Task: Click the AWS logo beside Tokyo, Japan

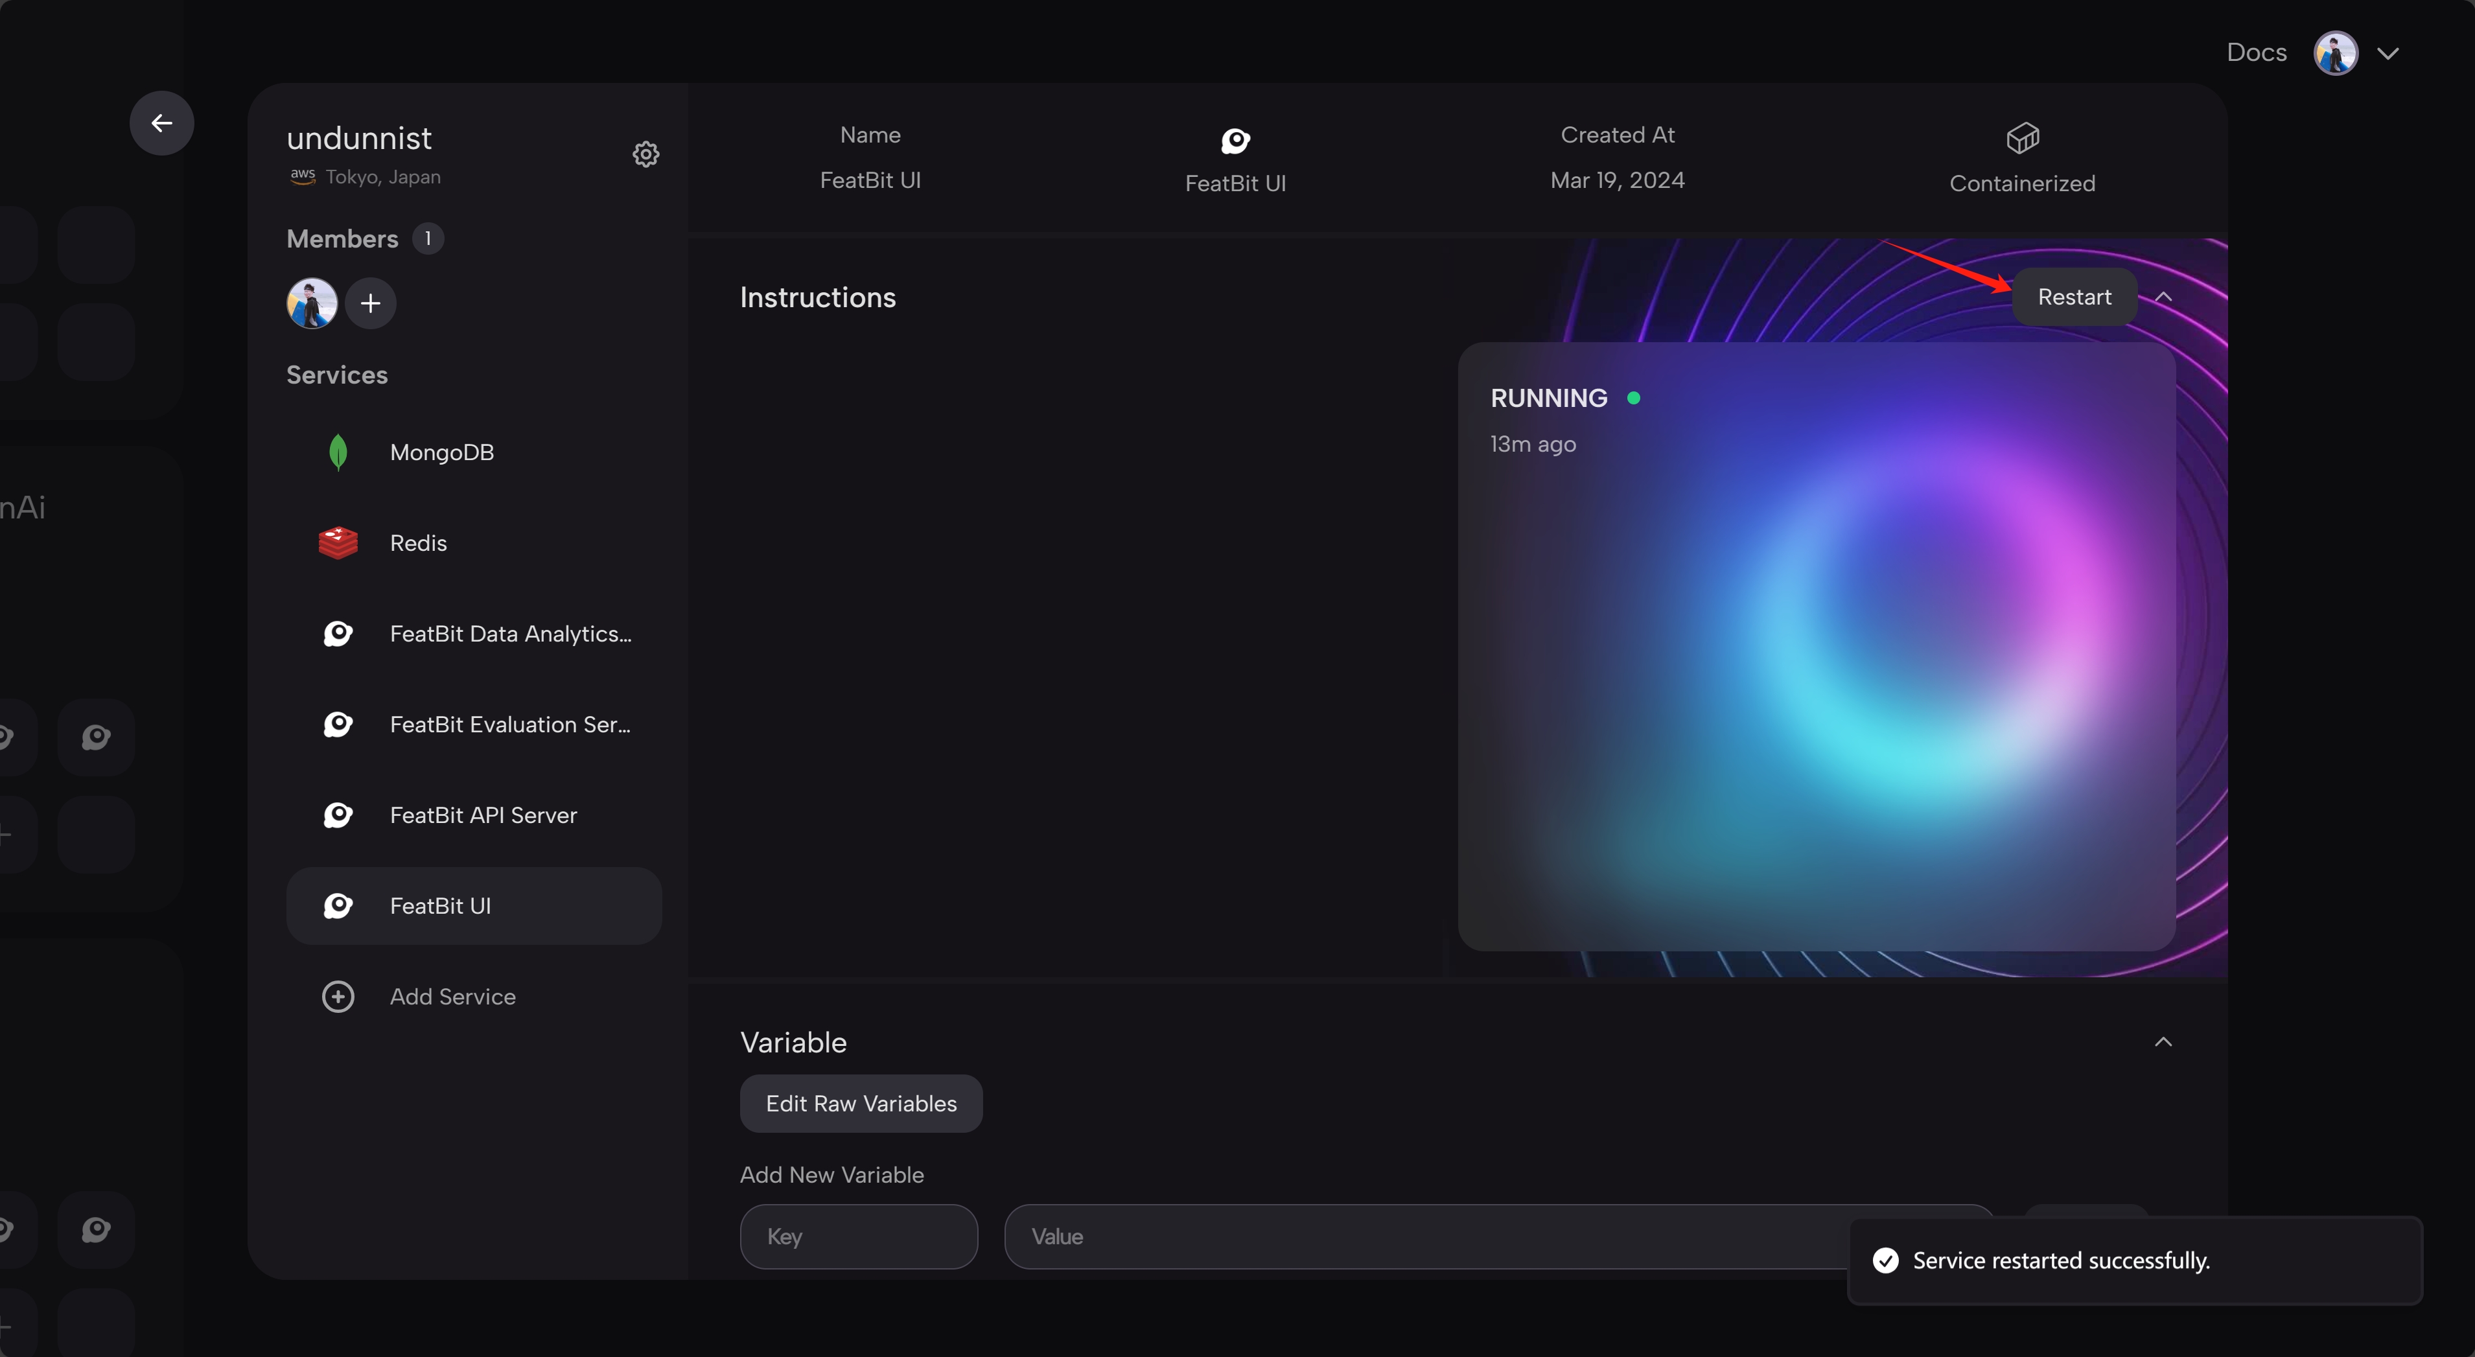Action: coord(303,177)
